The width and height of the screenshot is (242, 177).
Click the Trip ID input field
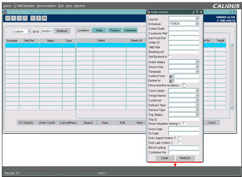184,119
